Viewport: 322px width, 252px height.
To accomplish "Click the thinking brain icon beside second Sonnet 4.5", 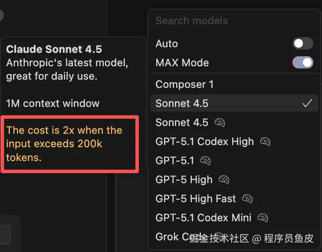I will click(220, 123).
